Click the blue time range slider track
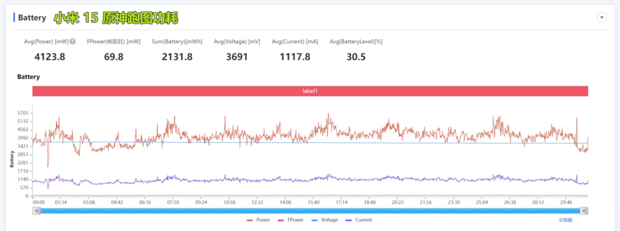The height and width of the screenshot is (231, 620). point(311,211)
